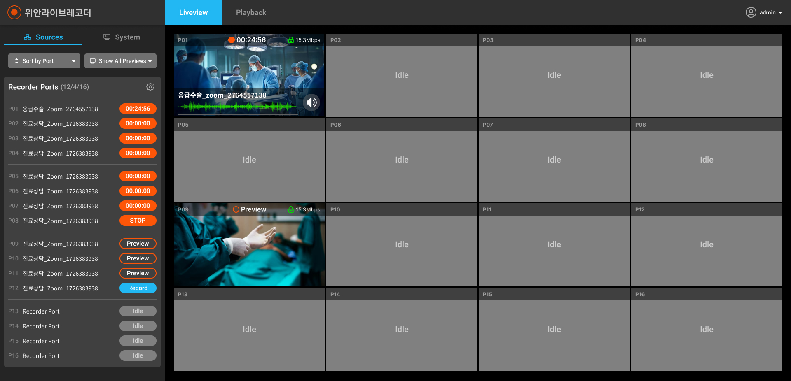
Task: Click 응급수술_zoom_2764557138 caption on P01 tile
Action: (222, 95)
